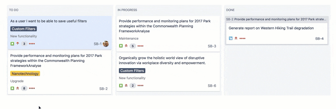Open Custom Filters epic label on SB-6
This screenshot has width=336, height=109.
point(132,71)
